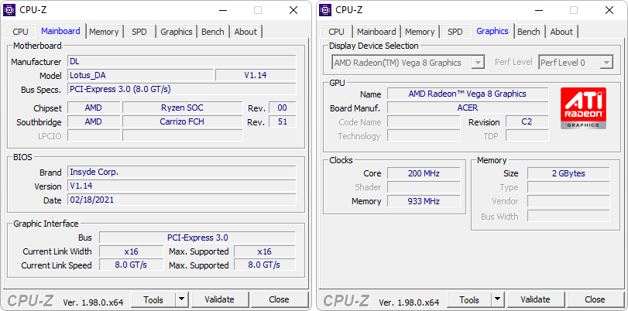Screen dimensions: 628x311
Task: Click Core clock value 200 MHz
Action: 424,173
